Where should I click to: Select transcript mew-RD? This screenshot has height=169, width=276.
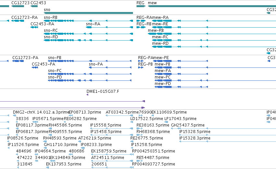tap(214, 47)
